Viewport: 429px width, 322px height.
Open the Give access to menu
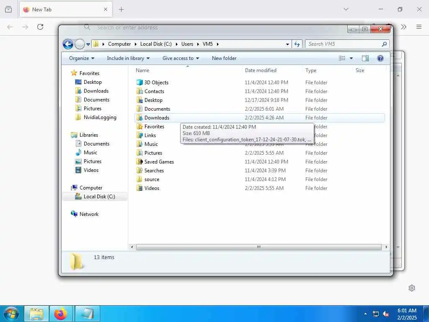181,58
